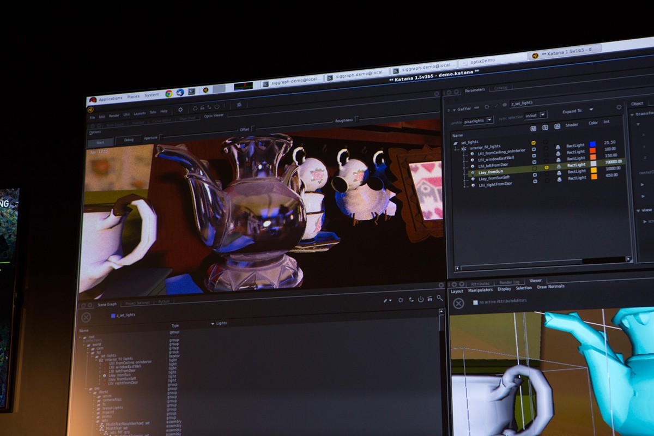
Task: Click the shader icon for Lfil_windowEastWall
Action: coord(557,153)
